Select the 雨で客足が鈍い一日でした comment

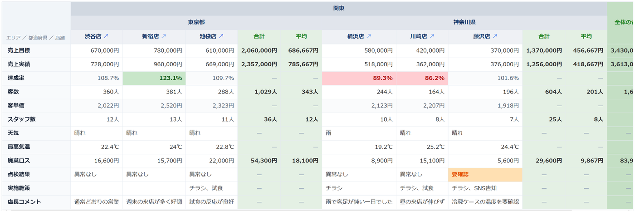(359, 202)
